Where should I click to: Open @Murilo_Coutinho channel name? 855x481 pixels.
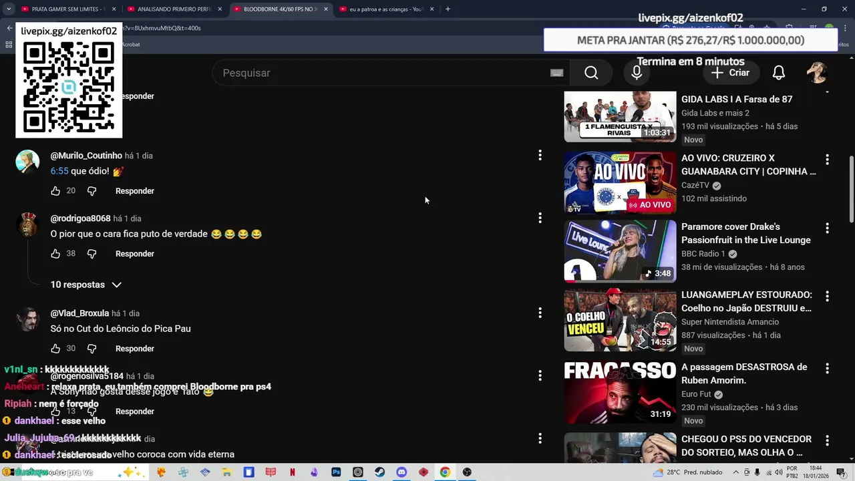(x=86, y=156)
